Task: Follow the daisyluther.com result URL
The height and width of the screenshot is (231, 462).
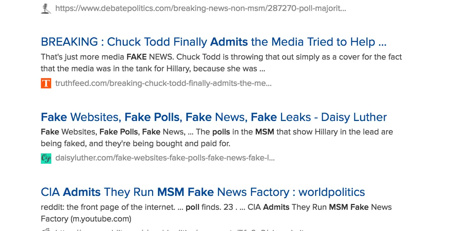Action: [x=165, y=158]
